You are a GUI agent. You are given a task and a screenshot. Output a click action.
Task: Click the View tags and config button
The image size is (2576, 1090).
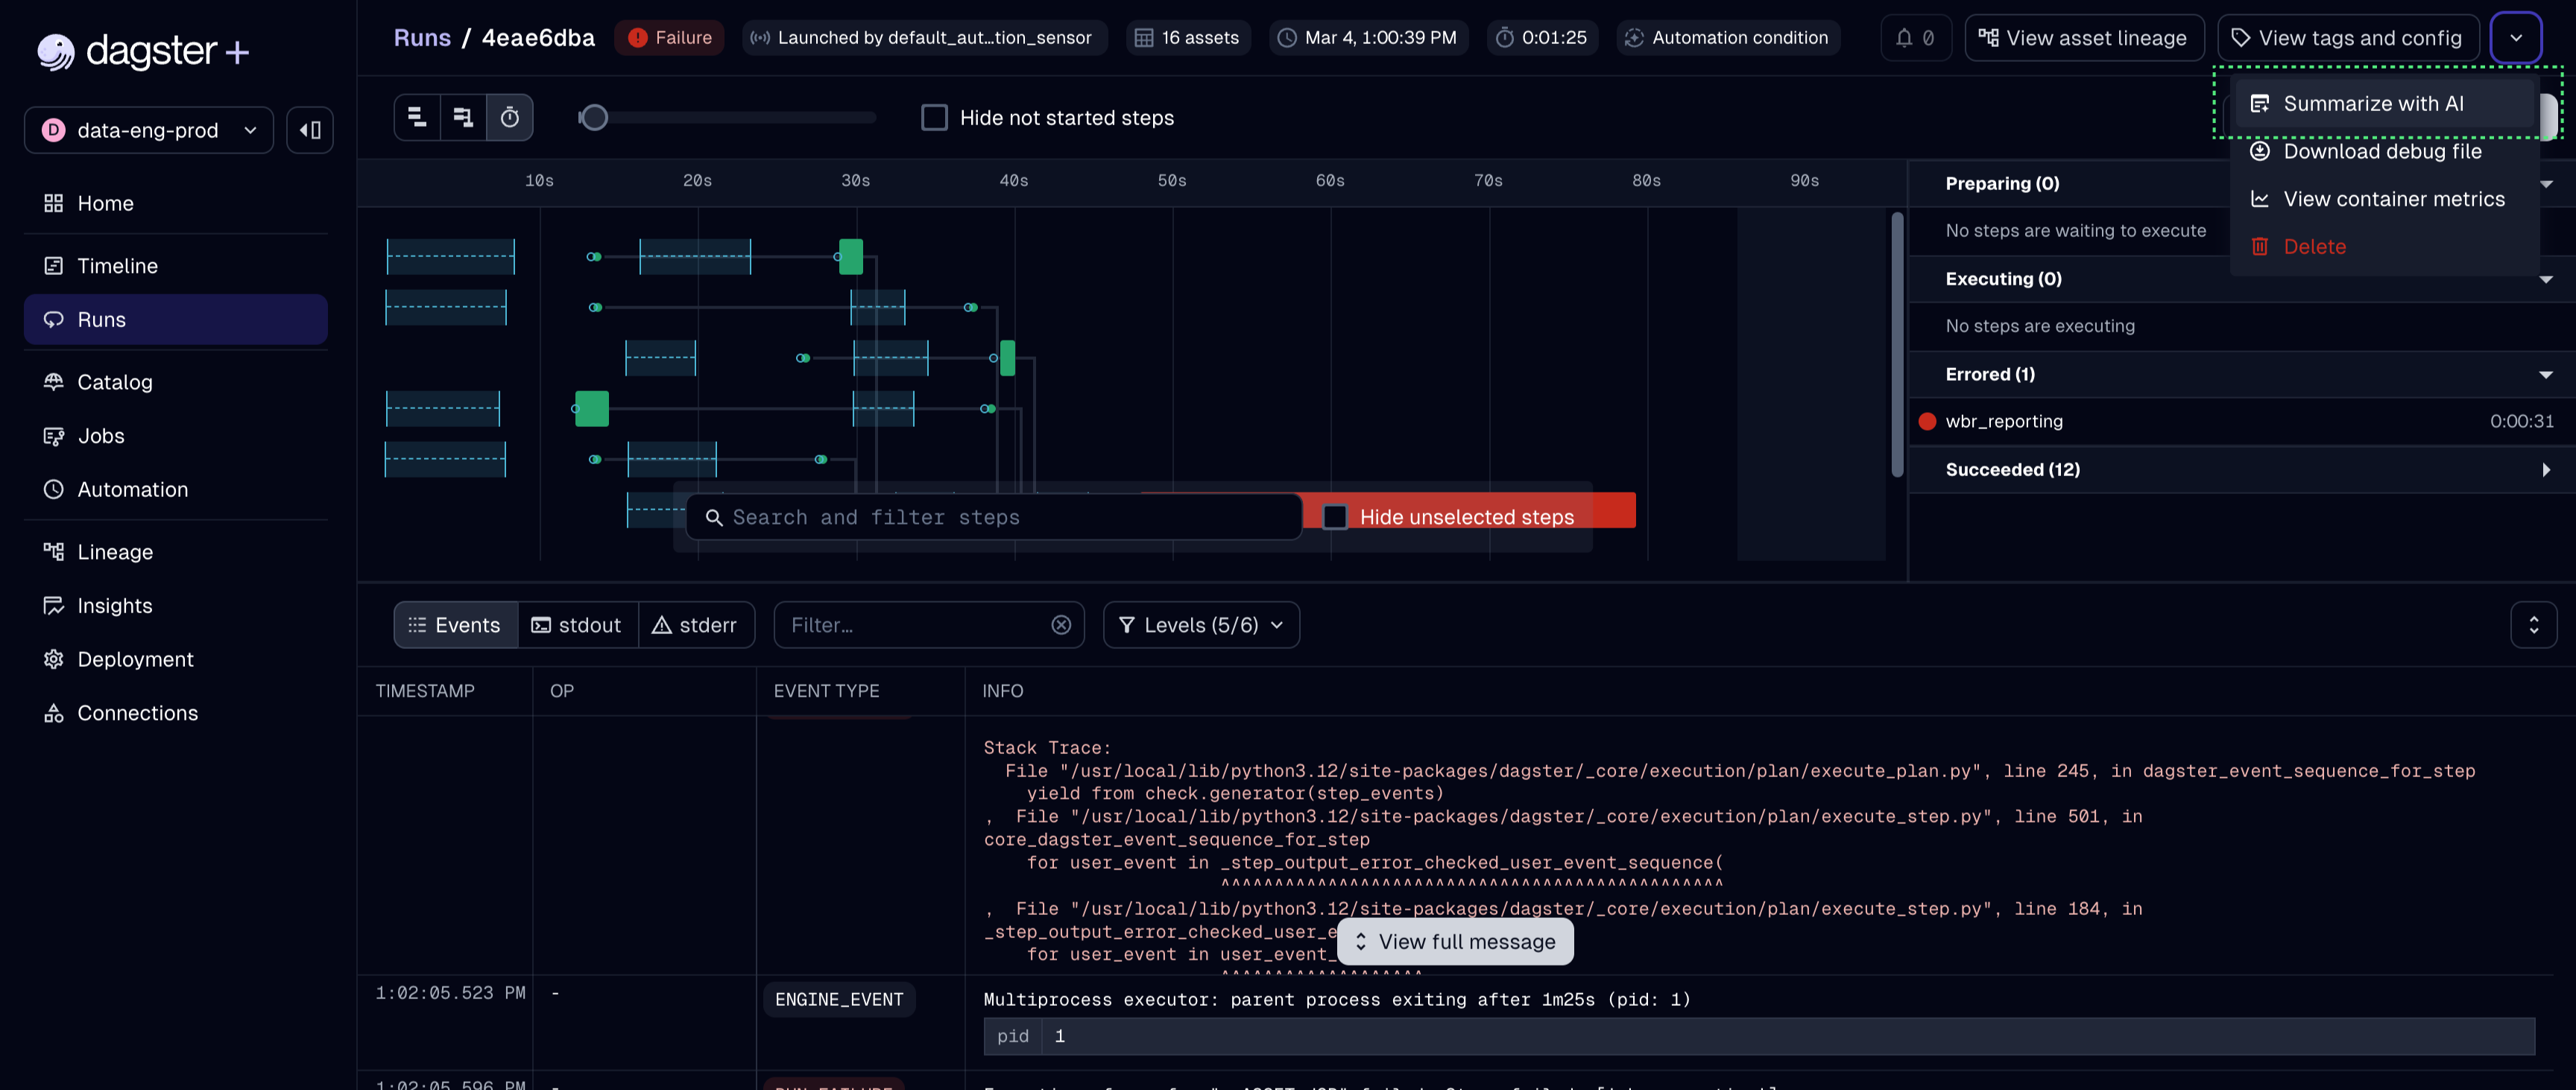click(2348, 37)
